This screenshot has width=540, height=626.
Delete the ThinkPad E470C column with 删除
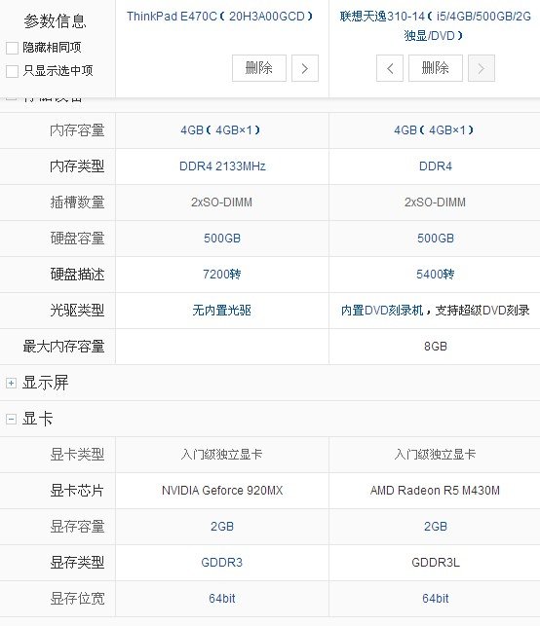(259, 68)
